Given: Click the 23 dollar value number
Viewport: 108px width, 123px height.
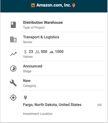Looking at the screenshot, I should point(31,52).
